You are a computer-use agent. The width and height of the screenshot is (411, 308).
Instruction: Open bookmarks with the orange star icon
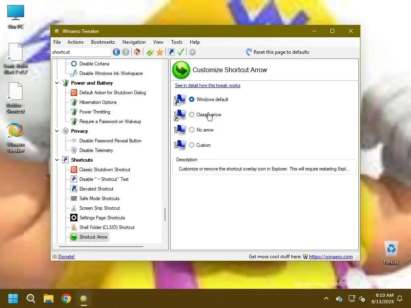pyautogui.click(x=160, y=53)
